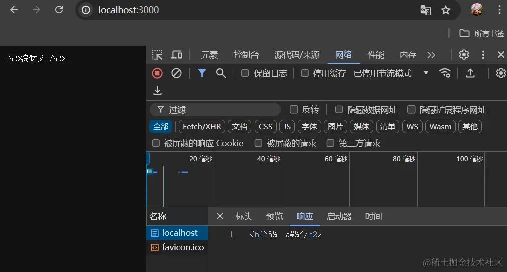Viewport: 507px width, 272px height.
Task: Open the 源代码/来源 tab
Action: coord(297,55)
